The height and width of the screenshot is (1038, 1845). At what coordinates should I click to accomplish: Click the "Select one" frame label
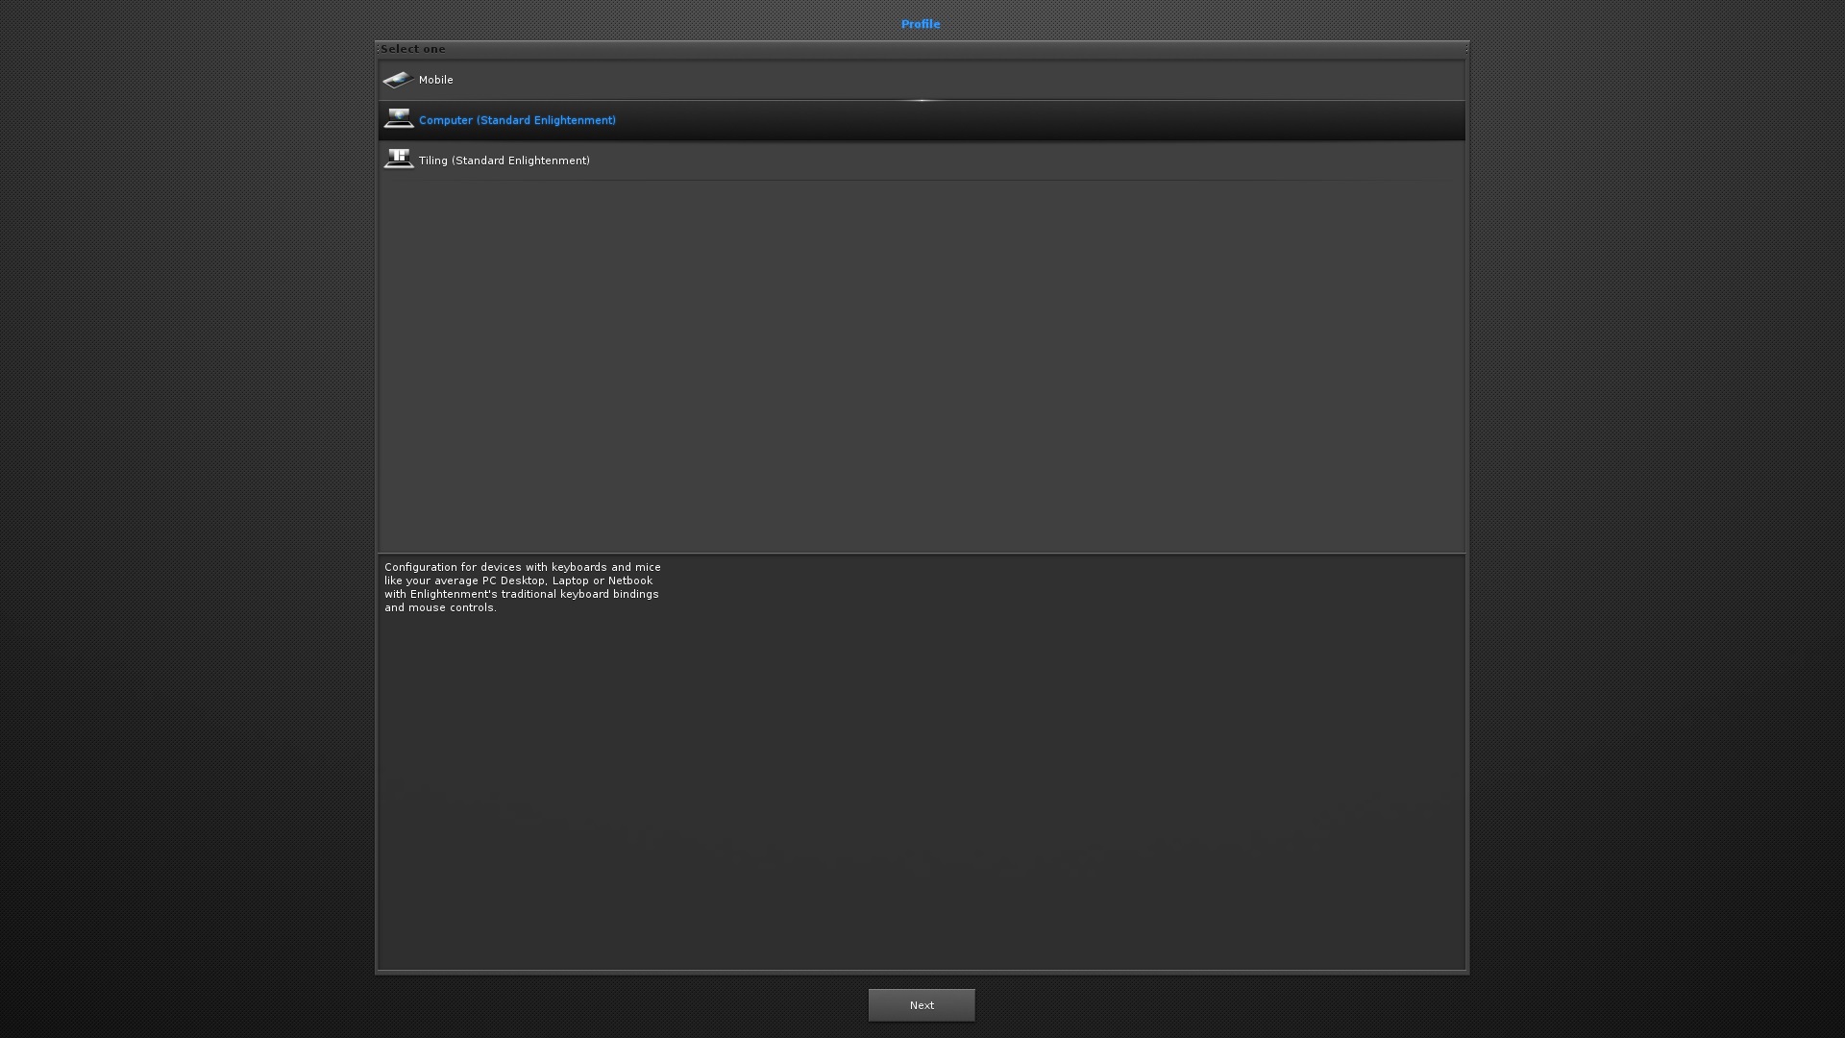point(412,49)
